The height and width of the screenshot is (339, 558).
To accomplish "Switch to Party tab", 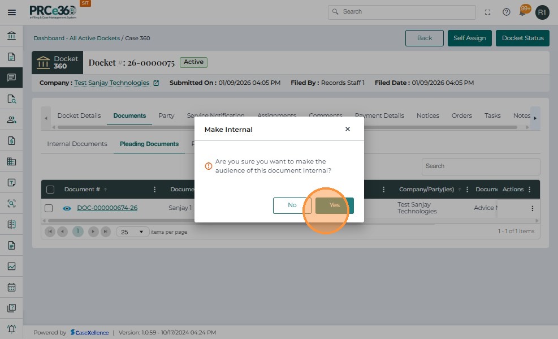I will pos(166,115).
